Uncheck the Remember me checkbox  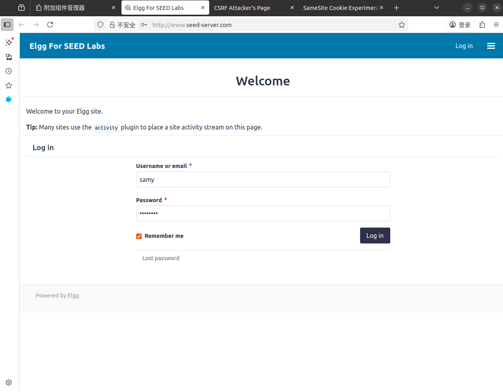(x=139, y=236)
